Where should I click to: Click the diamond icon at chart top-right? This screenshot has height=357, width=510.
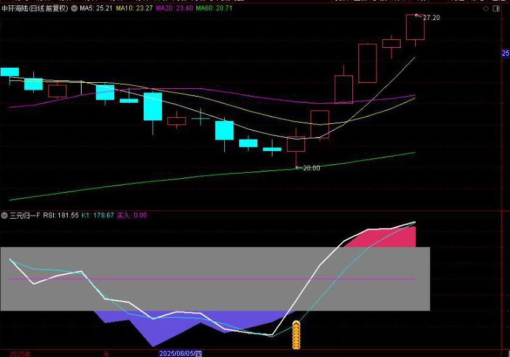[486, 9]
